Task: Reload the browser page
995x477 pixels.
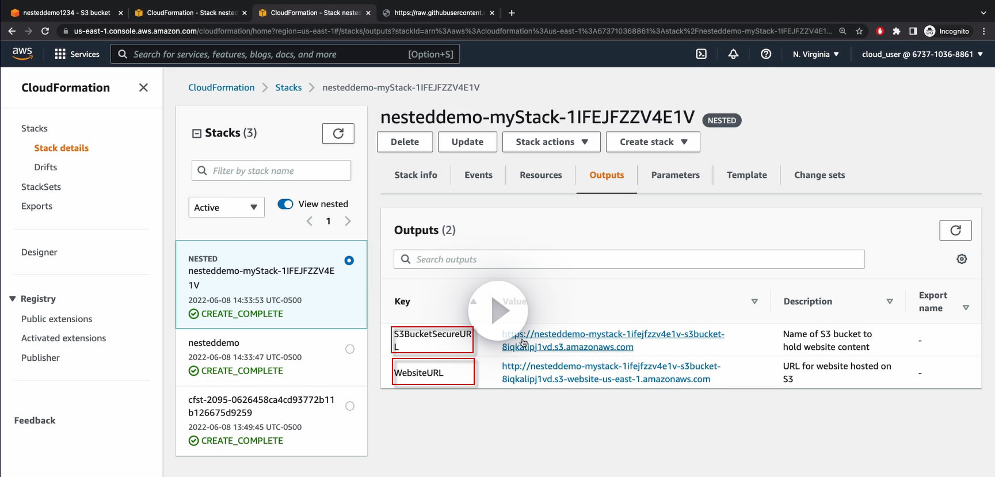Action: 45,31
